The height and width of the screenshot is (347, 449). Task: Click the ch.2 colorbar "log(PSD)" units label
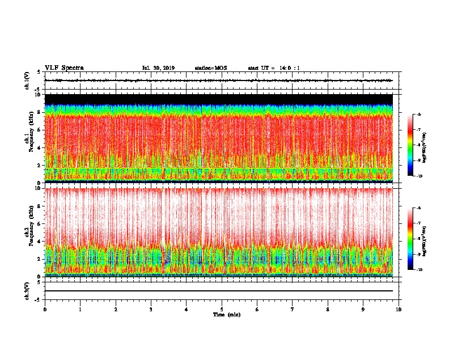click(x=425, y=242)
